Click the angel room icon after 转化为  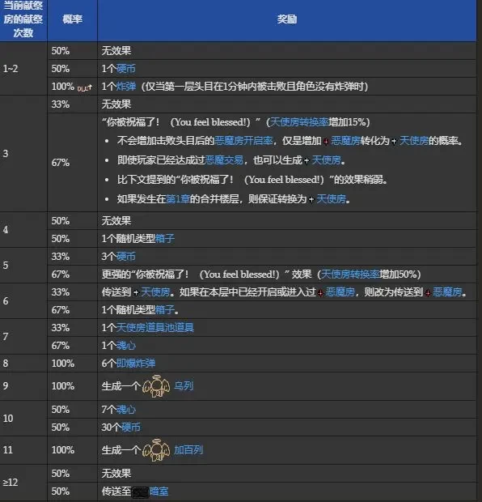(394, 141)
